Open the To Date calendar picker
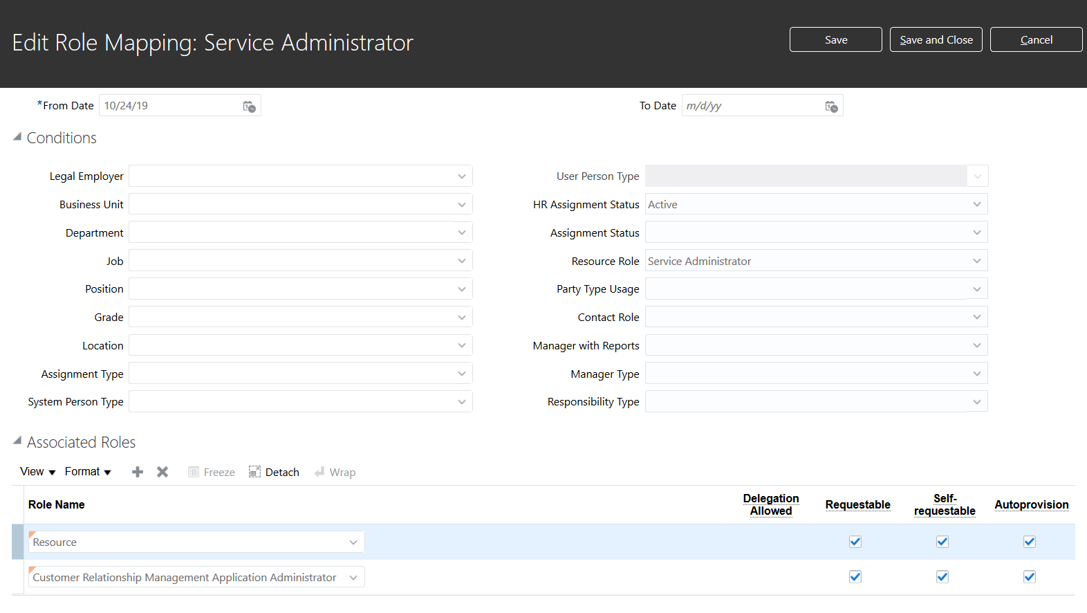The height and width of the screenshot is (613, 1087). point(831,106)
